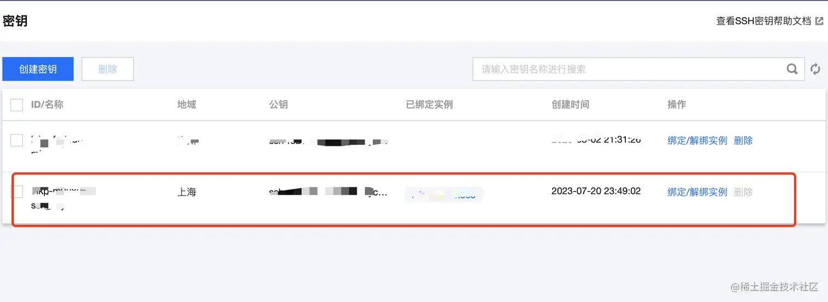This screenshot has height=302, width=828.
Task: Check the first key row checkbox
Action: point(17,140)
